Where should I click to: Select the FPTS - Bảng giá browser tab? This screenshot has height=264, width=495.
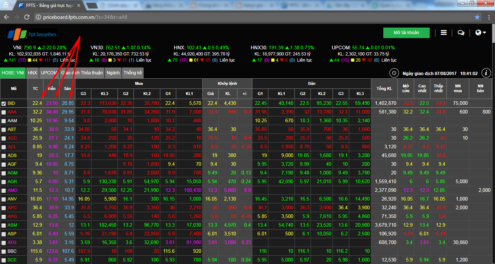[50, 6]
